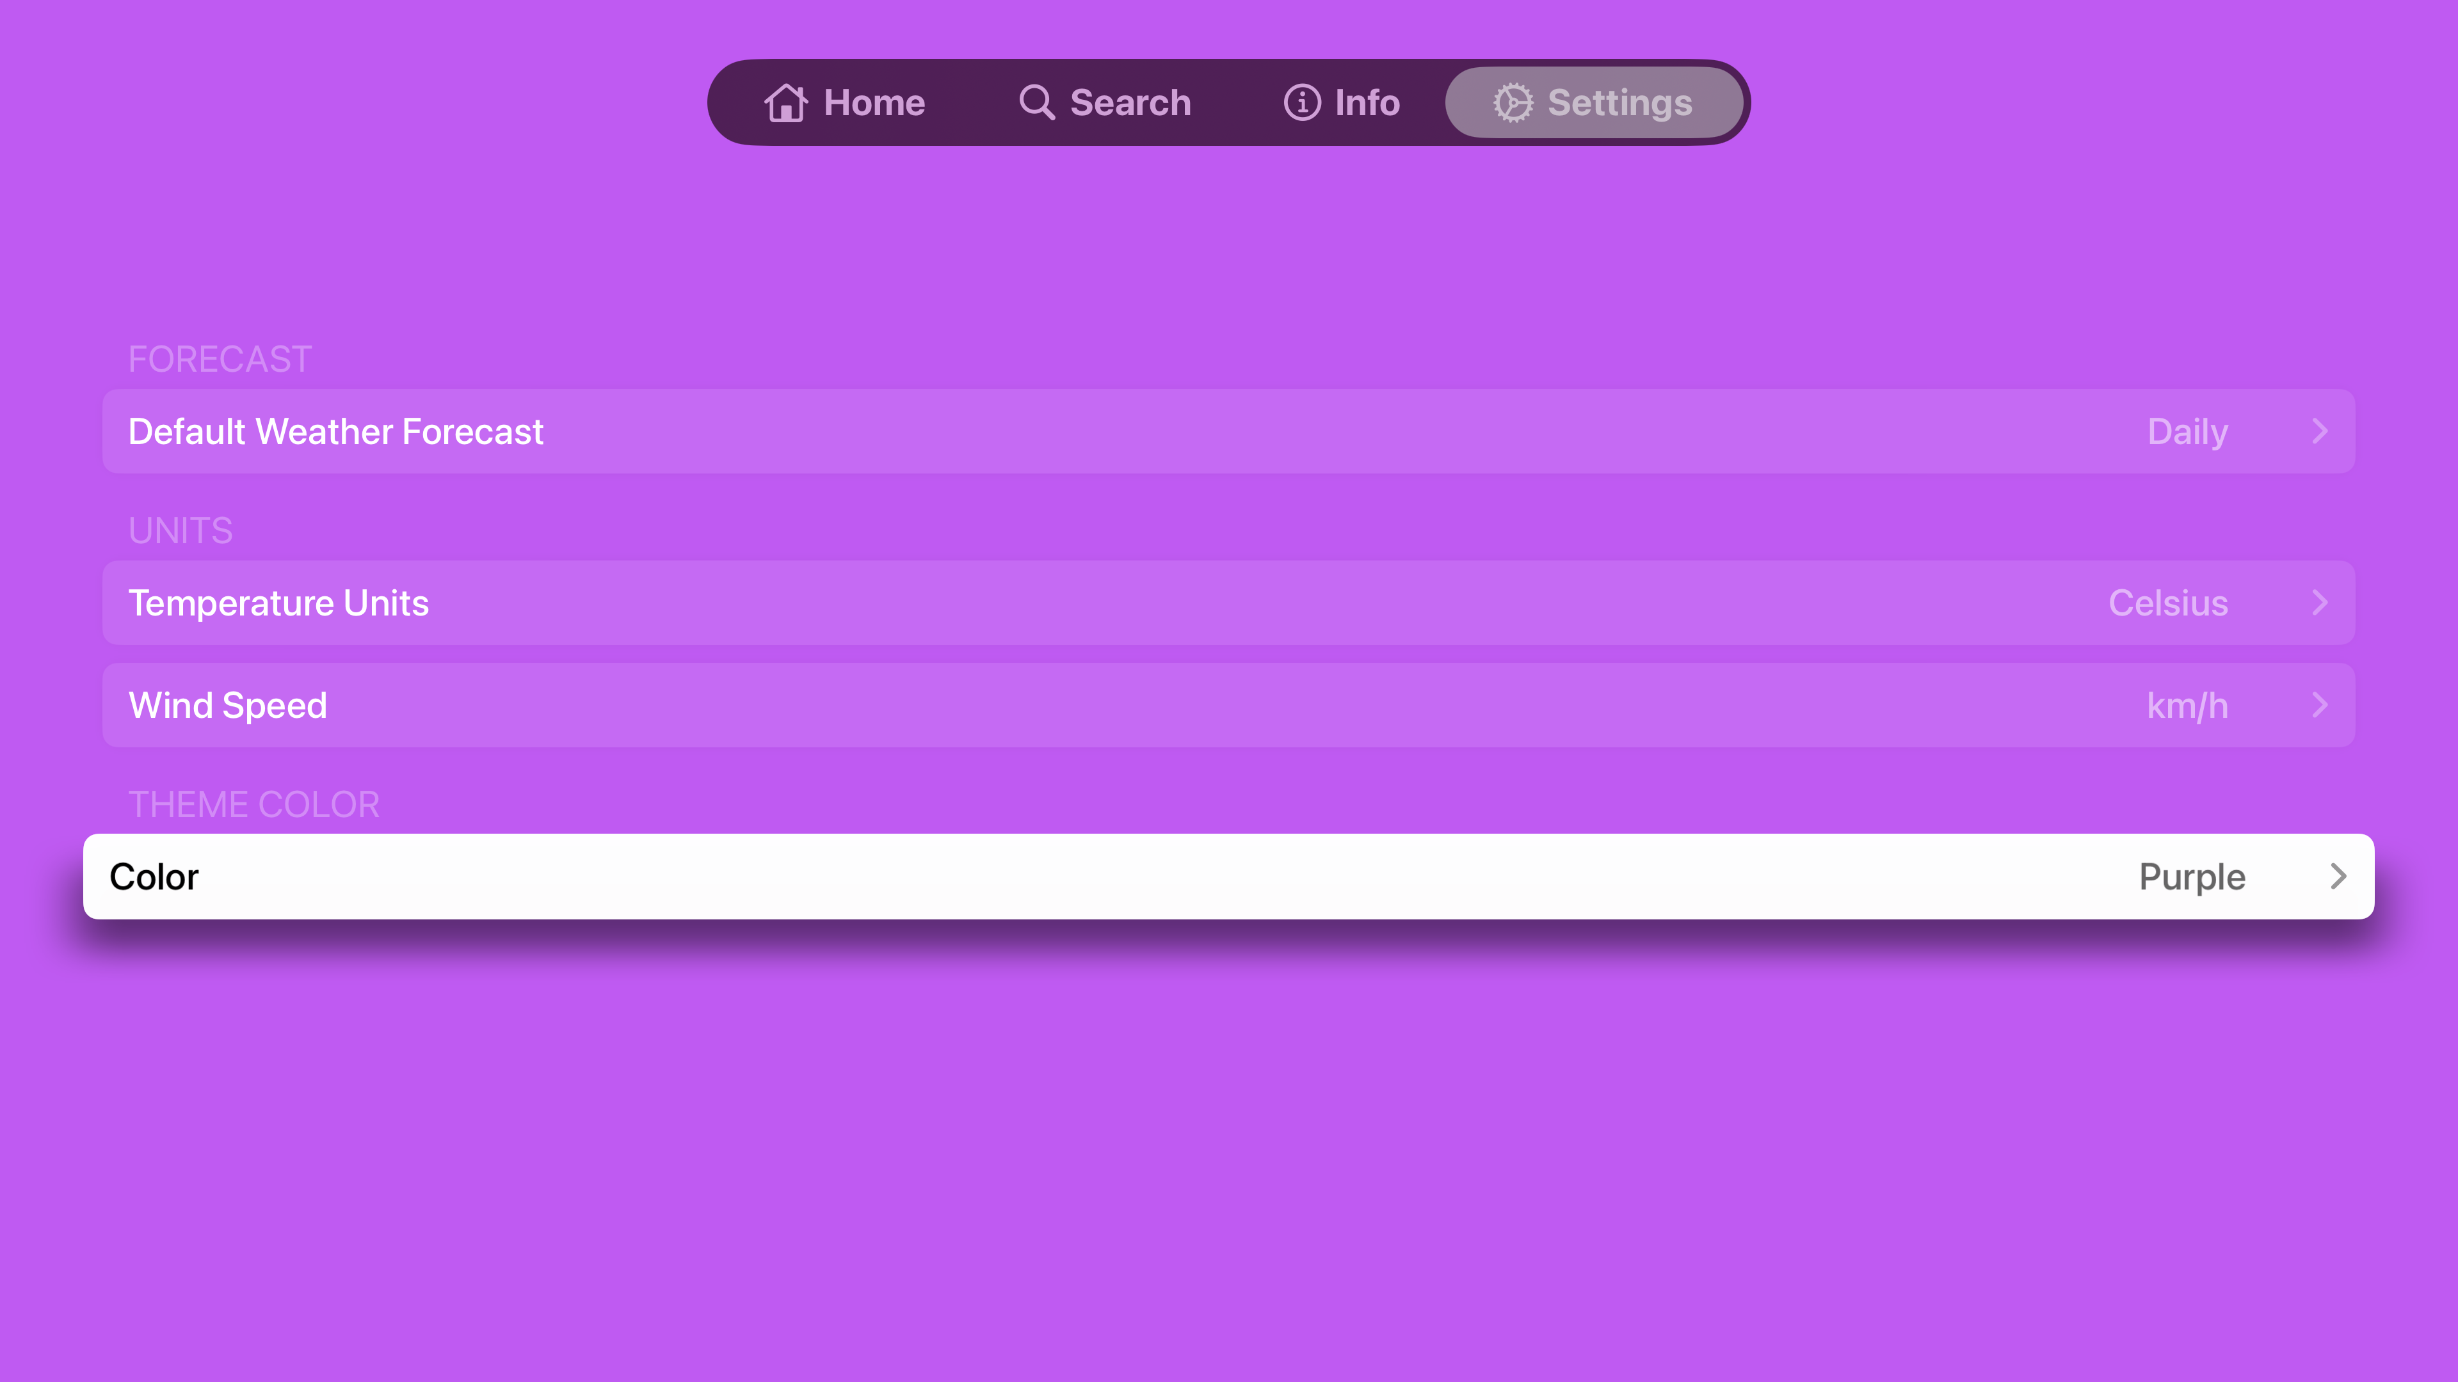
Task: Click the UNITS section header
Action: point(181,530)
